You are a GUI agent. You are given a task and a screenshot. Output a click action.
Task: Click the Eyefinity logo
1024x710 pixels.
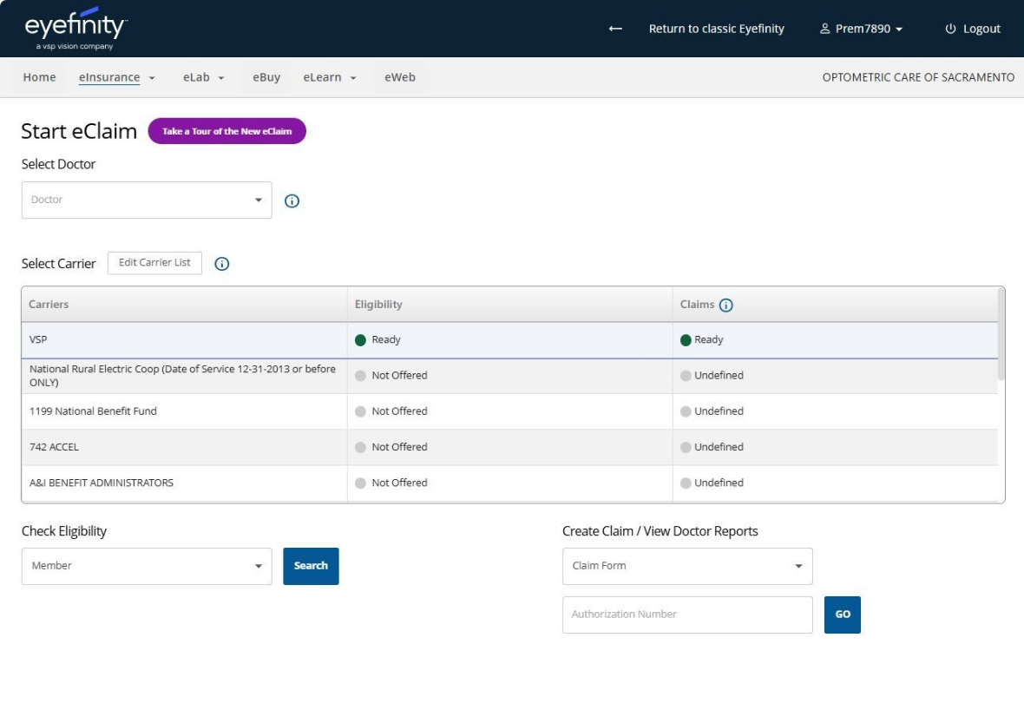click(75, 29)
